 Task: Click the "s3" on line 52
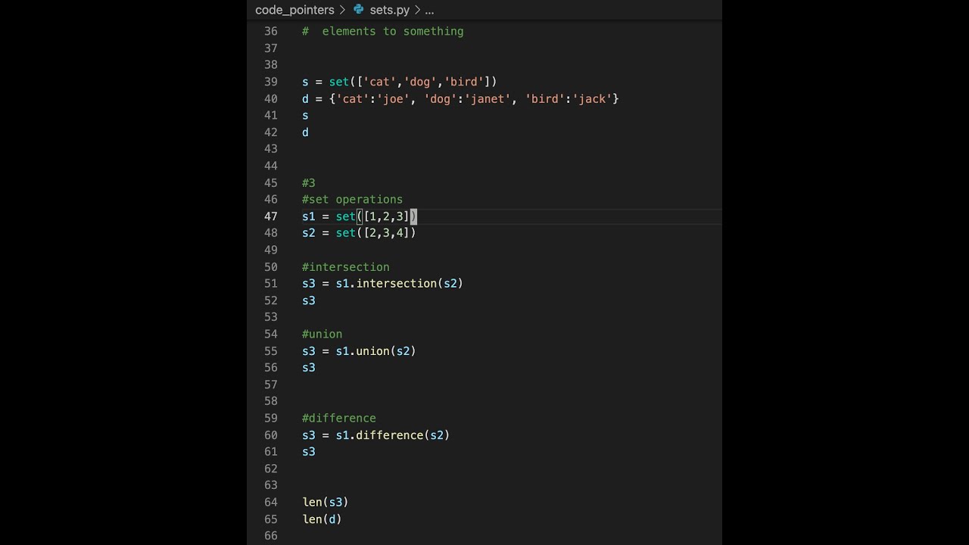[x=309, y=301]
